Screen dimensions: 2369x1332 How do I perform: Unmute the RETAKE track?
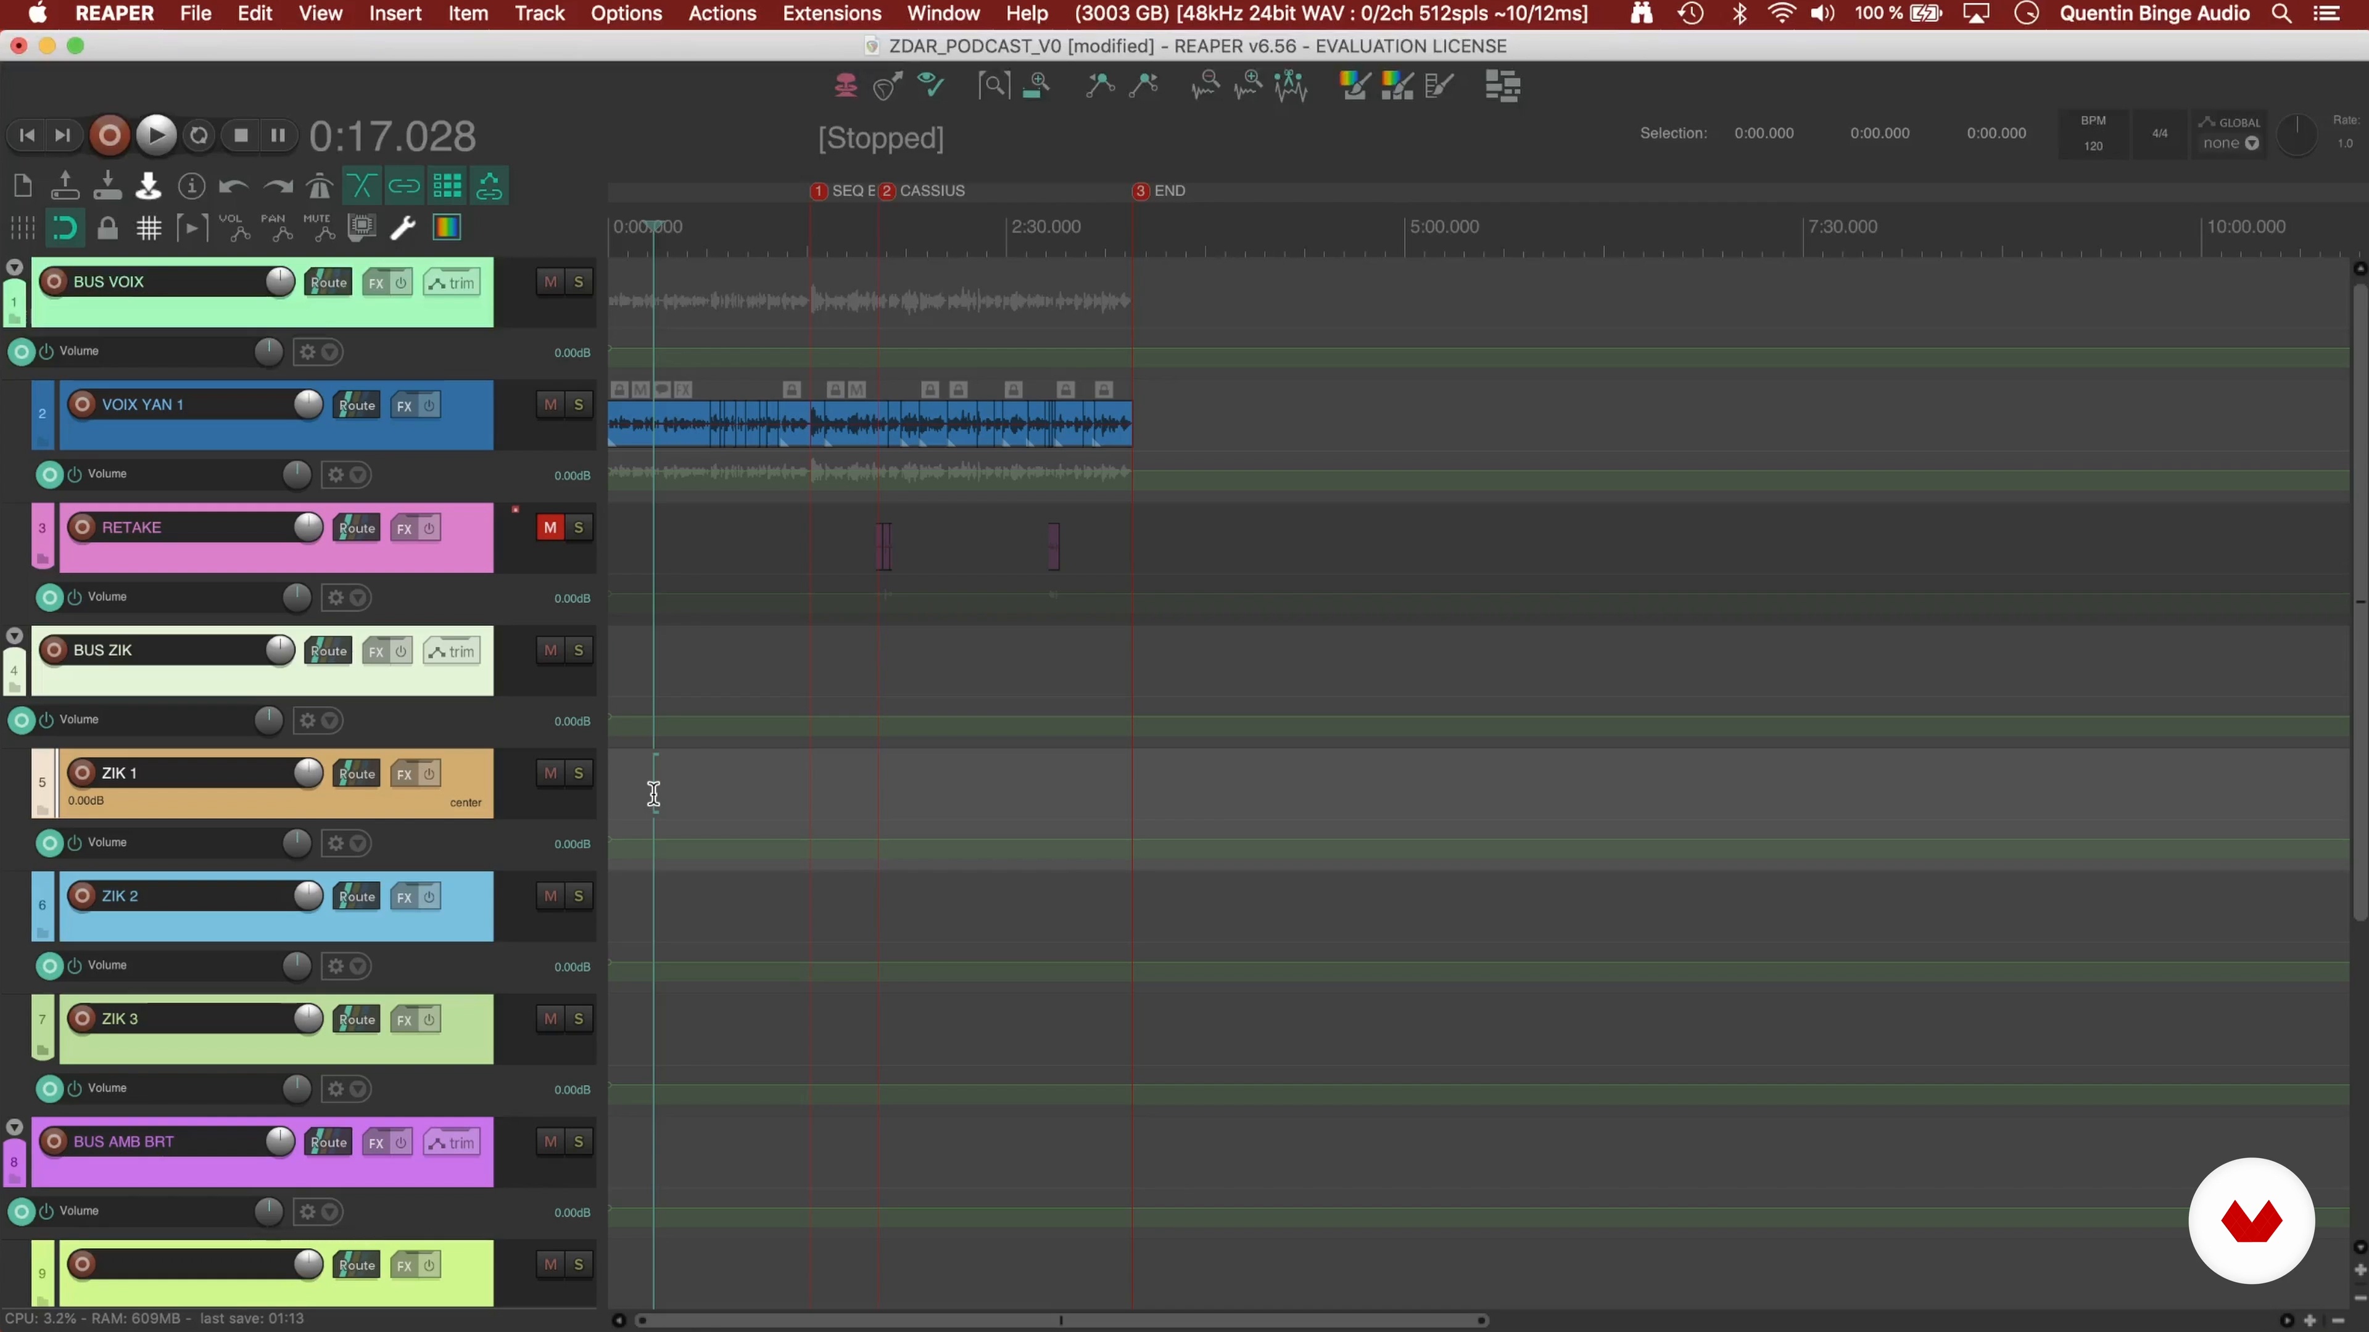click(x=550, y=528)
